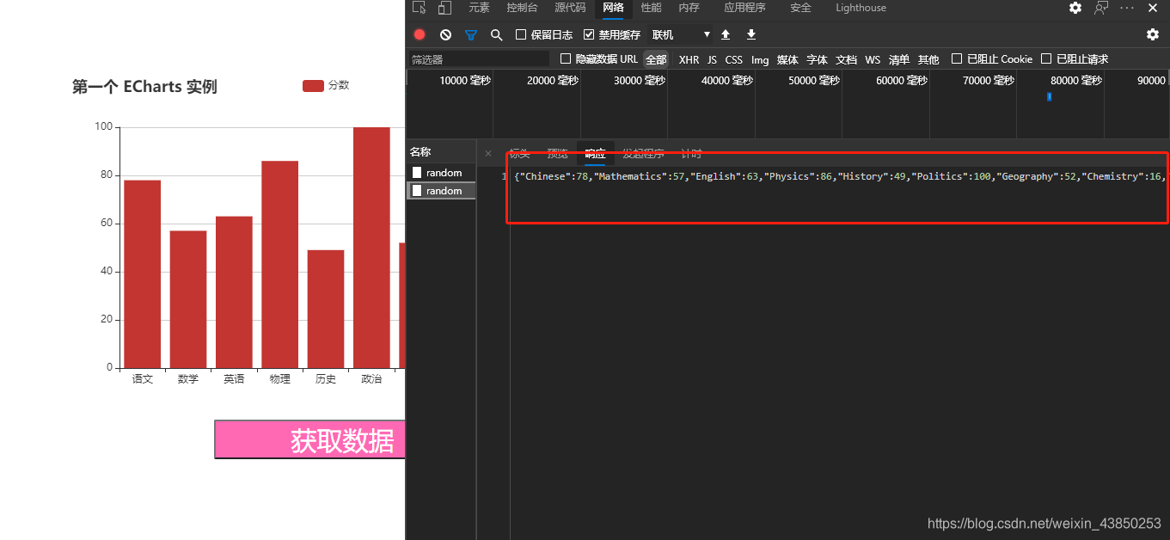Click the 物理 bar in the chart
Image resolution: width=1170 pixels, height=540 pixels.
click(x=279, y=264)
